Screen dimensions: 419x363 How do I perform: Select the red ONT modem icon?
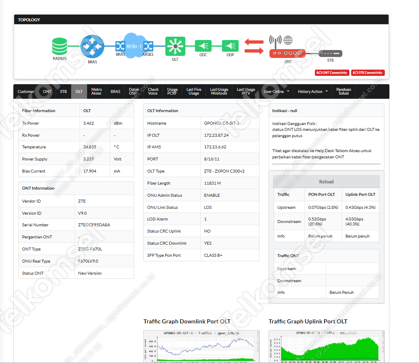click(287, 53)
